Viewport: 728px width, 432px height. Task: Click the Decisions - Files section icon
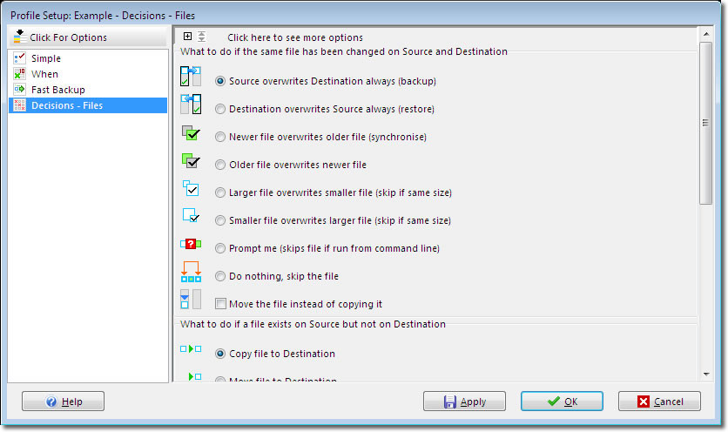point(19,105)
